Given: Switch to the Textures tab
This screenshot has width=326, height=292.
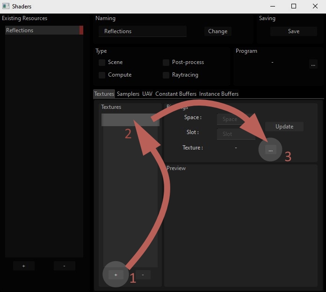Looking at the screenshot, I should tap(104, 94).
